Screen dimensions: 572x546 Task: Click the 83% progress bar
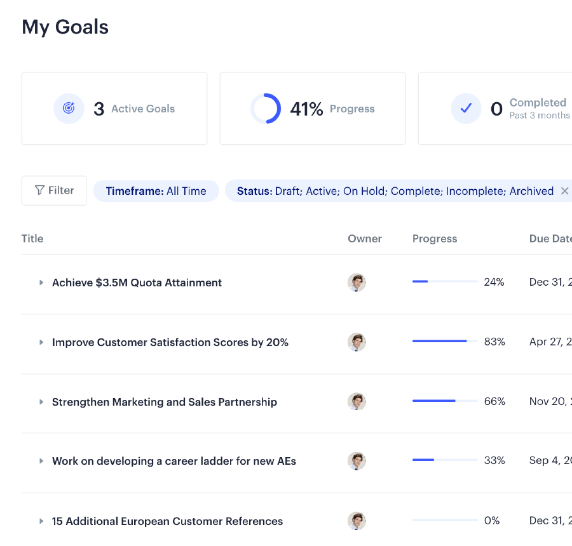point(445,341)
